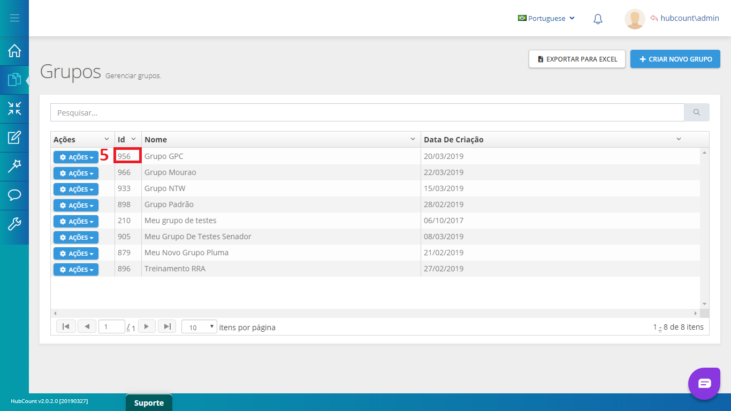Click the date cell 20/03/2019
This screenshot has width=731, height=411.
point(560,156)
